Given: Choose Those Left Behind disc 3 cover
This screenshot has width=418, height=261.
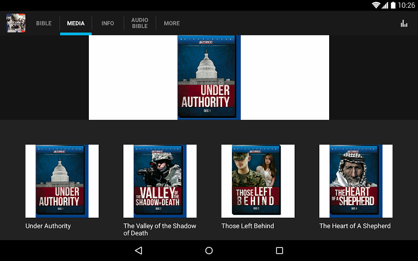Looking at the screenshot, I should (258, 181).
